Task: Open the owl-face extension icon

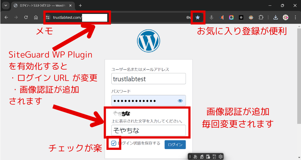Action: (x=251, y=17)
